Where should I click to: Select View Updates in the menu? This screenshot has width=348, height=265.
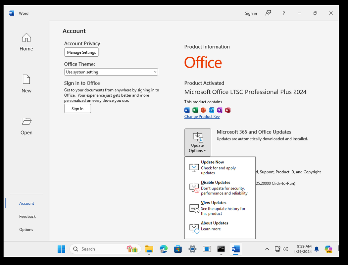tap(220, 208)
